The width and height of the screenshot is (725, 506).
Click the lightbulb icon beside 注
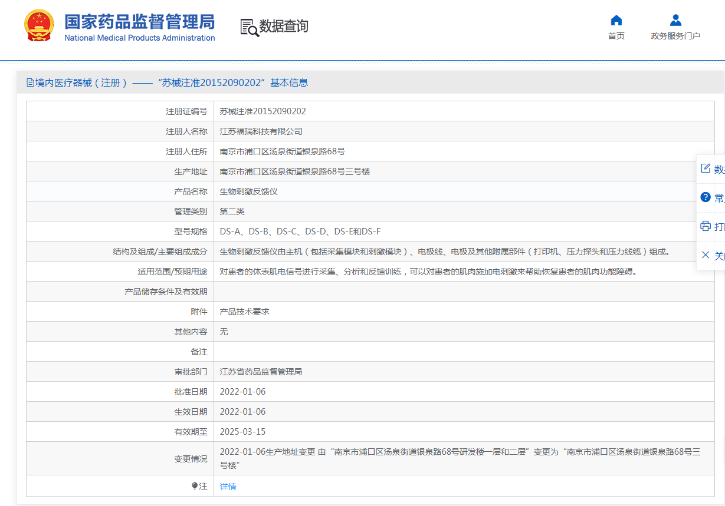tap(195, 486)
